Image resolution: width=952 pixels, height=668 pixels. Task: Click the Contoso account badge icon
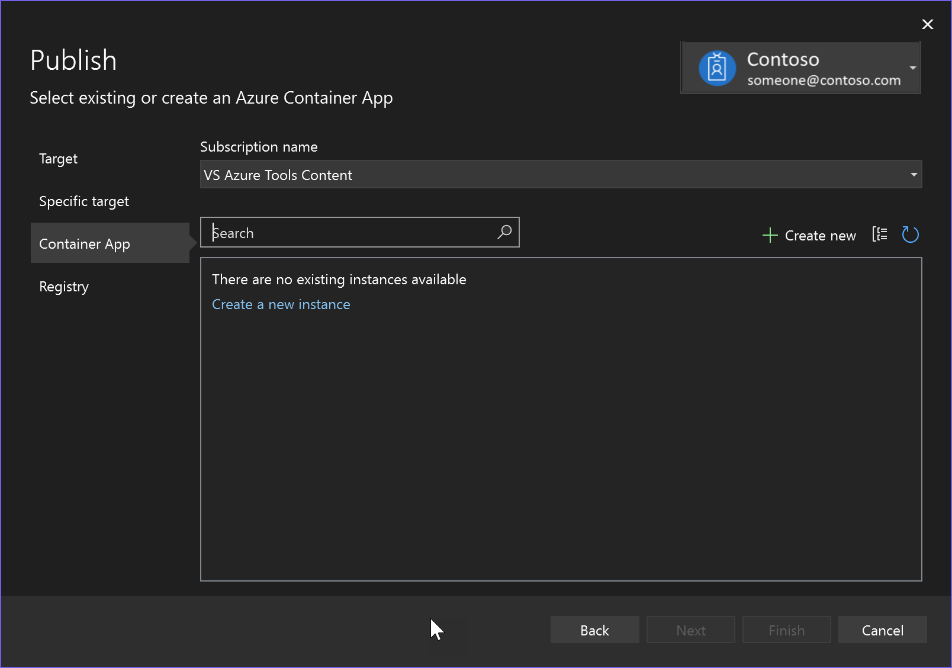pyautogui.click(x=717, y=68)
